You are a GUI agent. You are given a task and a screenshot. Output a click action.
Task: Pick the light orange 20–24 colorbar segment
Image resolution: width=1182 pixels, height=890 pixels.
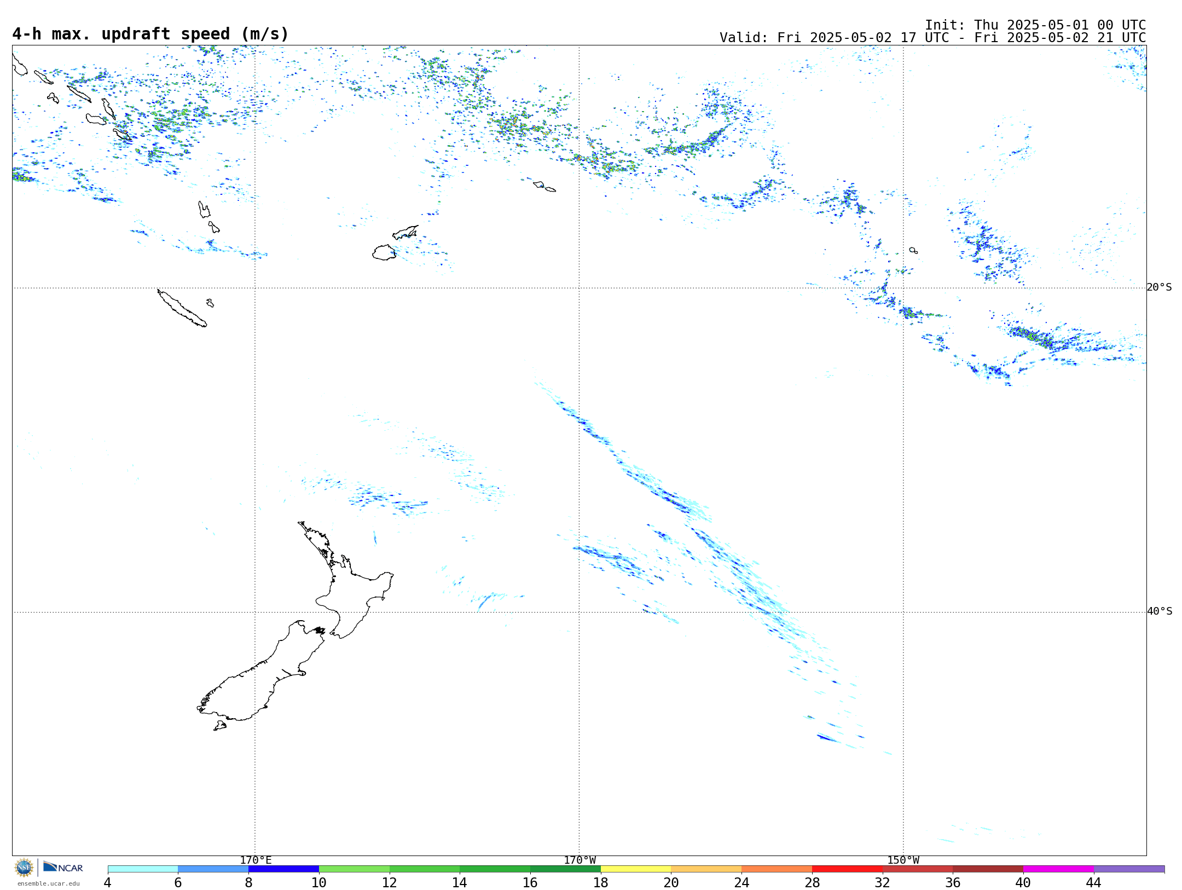[706, 869]
